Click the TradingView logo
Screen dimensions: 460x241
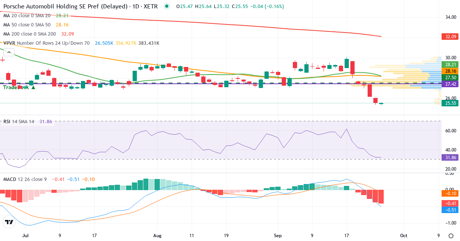[9, 222]
